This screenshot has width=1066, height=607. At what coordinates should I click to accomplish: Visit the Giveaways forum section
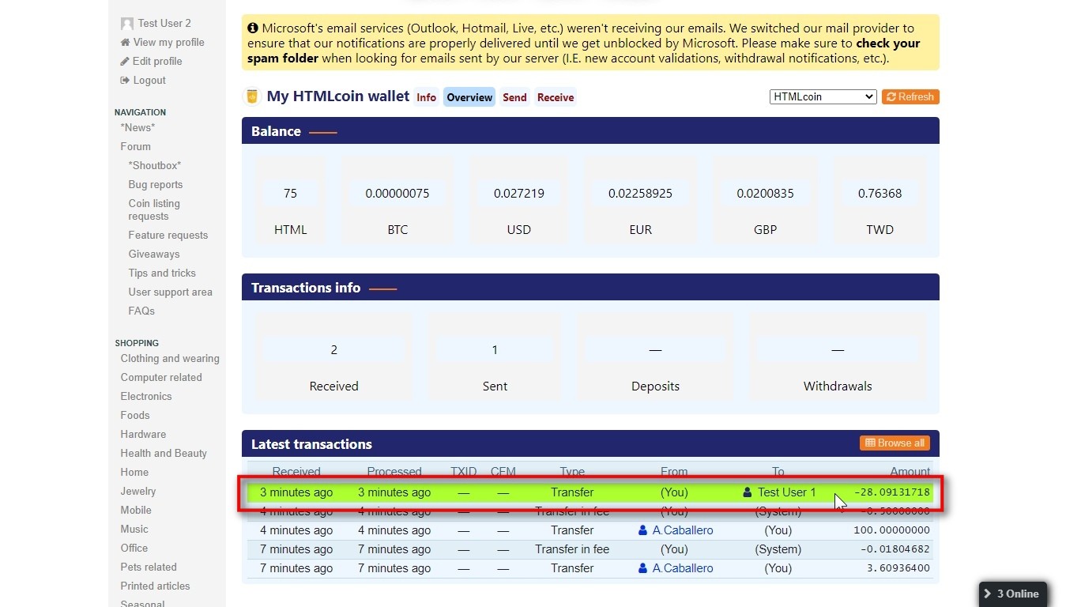pyautogui.click(x=154, y=254)
